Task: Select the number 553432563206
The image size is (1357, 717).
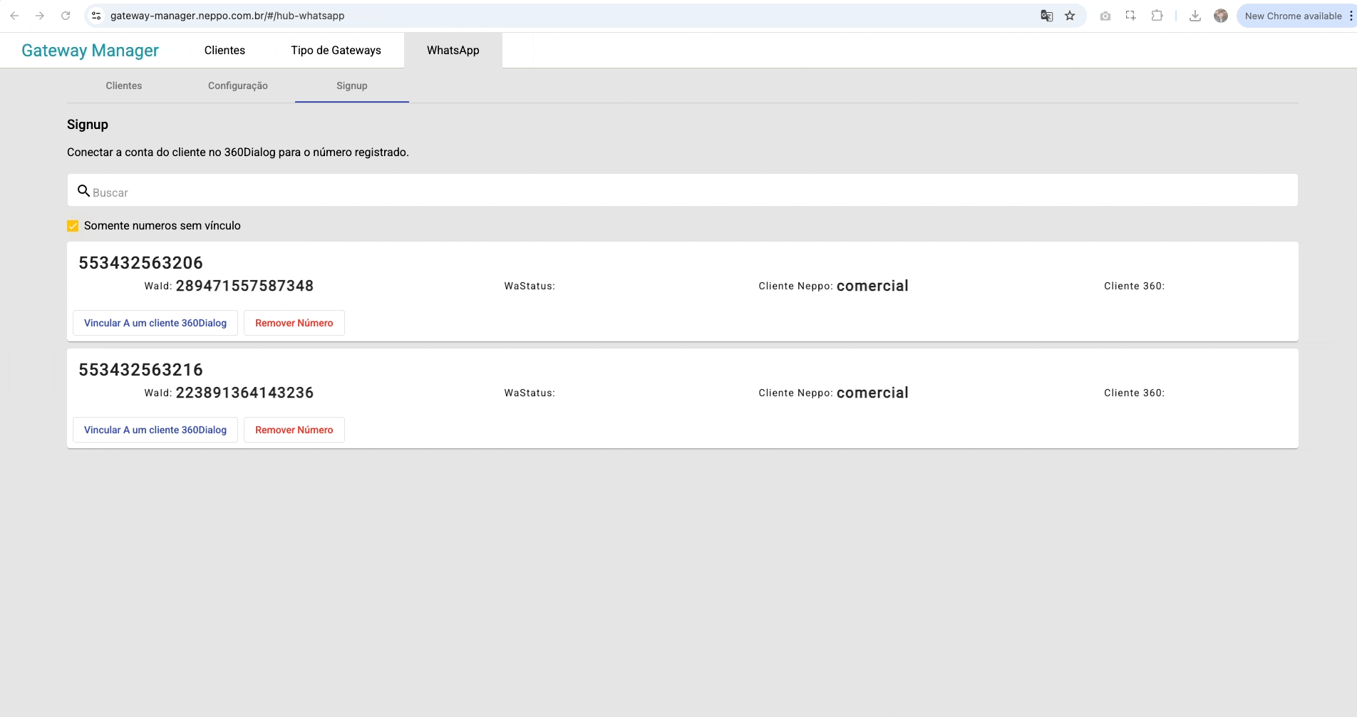Action: click(141, 263)
